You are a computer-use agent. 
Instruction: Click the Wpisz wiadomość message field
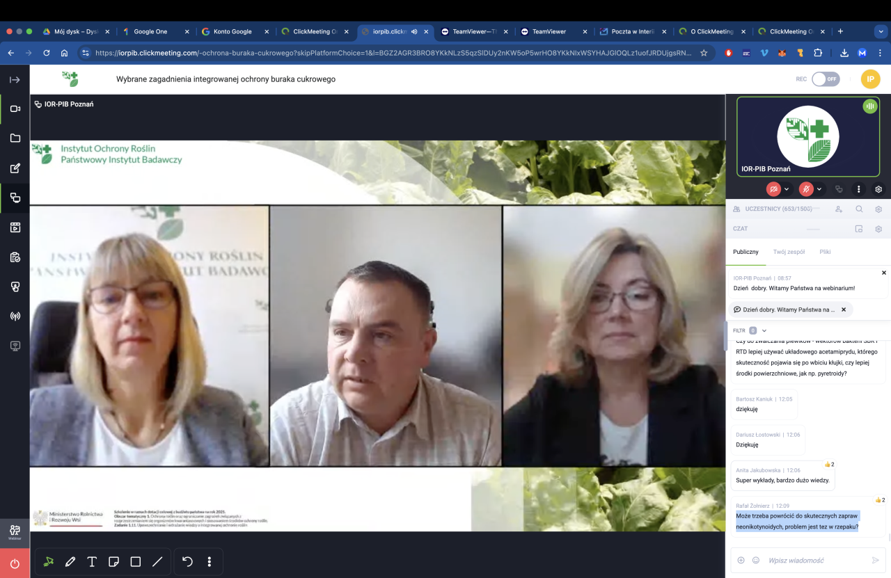pyautogui.click(x=814, y=560)
